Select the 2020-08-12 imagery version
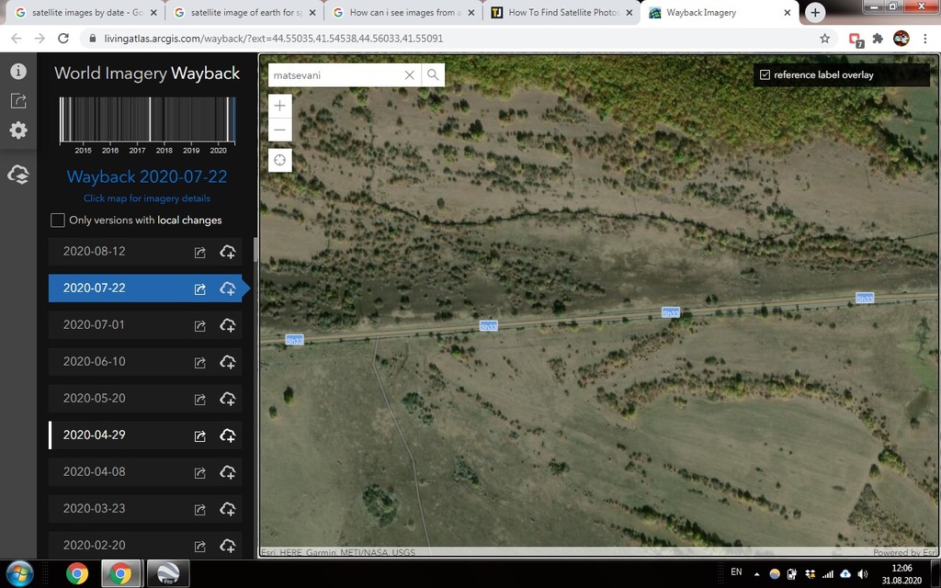Image resolution: width=941 pixels, height=588 pixels. 145,252
